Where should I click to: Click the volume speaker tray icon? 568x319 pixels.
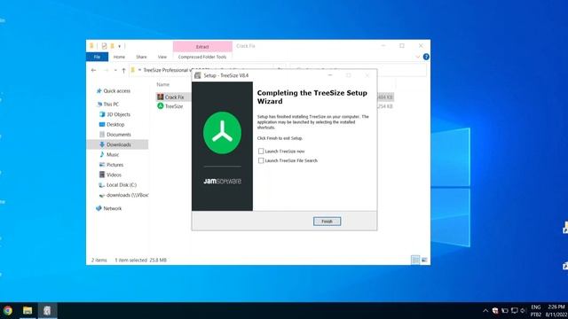[x=523, y=311]
